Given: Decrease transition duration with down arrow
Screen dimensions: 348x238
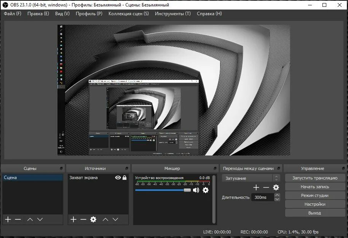Looking at the screenshot, I should (277, 199).
